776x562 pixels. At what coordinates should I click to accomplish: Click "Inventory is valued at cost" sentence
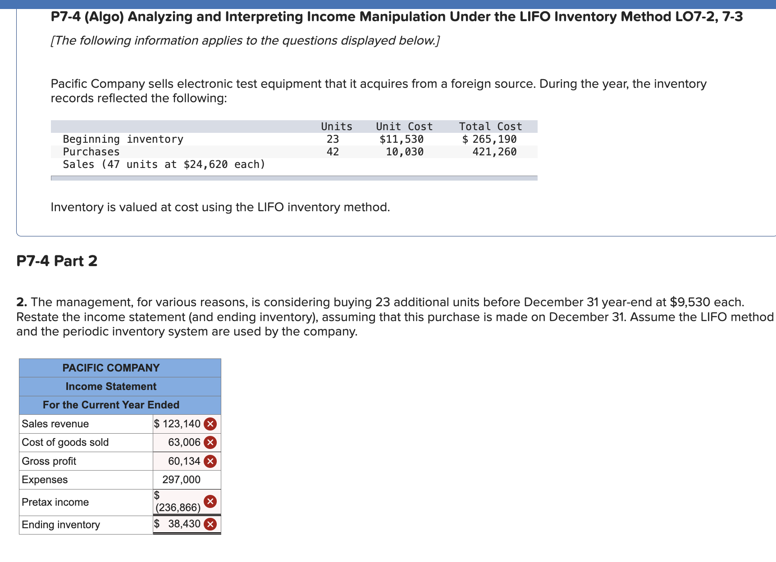tap(220, 207)
